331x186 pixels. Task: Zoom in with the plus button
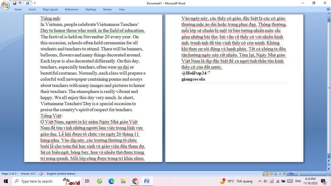point(328,173)
